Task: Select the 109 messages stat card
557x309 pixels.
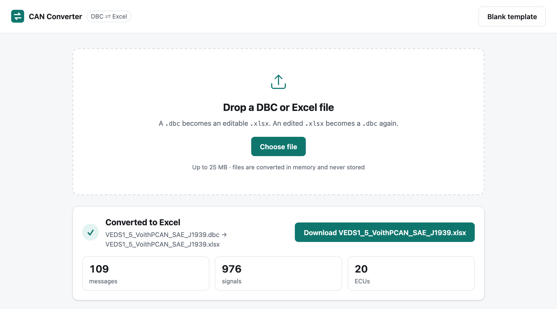Action: click(146, 273)
